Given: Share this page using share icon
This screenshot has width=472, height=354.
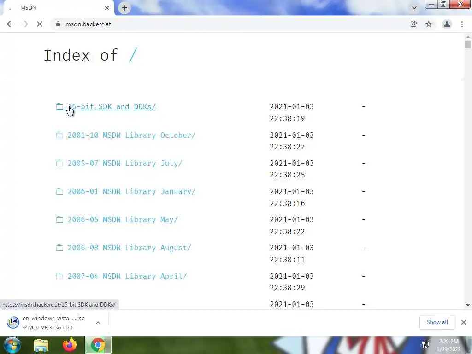Looking at the screenshot, I should click(x=413, y=24).
